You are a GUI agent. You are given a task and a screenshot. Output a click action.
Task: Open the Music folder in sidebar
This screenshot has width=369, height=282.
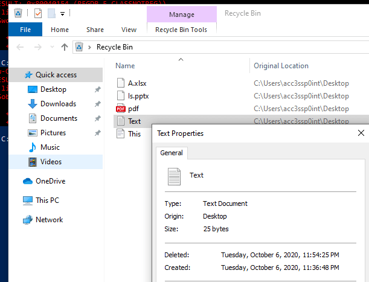50,147
